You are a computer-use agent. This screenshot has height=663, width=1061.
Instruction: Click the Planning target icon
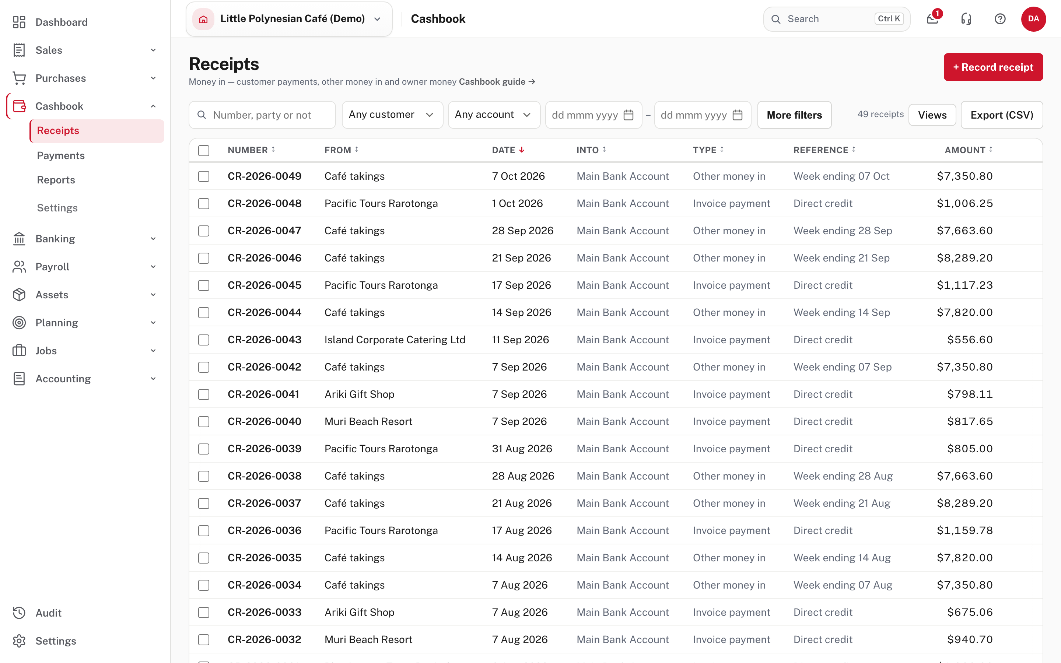click(x=19, y=323)
